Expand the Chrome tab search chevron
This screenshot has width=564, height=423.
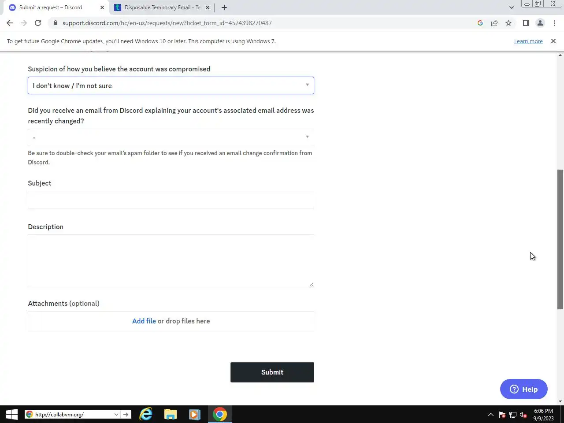click(511, 7)
